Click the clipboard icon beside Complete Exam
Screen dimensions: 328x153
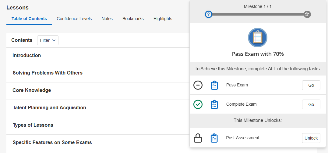(214, 104)
